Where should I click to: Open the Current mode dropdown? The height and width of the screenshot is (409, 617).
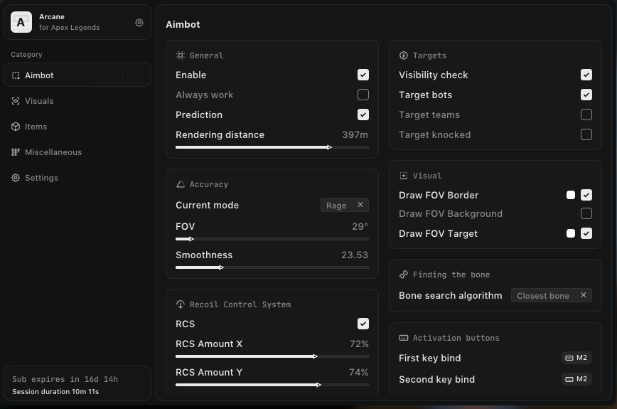336,205
